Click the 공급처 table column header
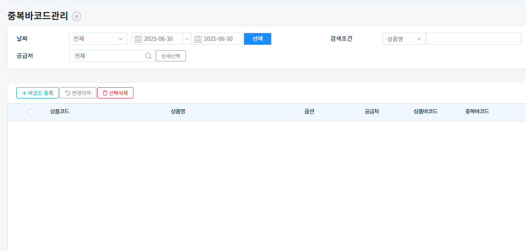This screenshot has width=526, height=251. click(371, 112)
